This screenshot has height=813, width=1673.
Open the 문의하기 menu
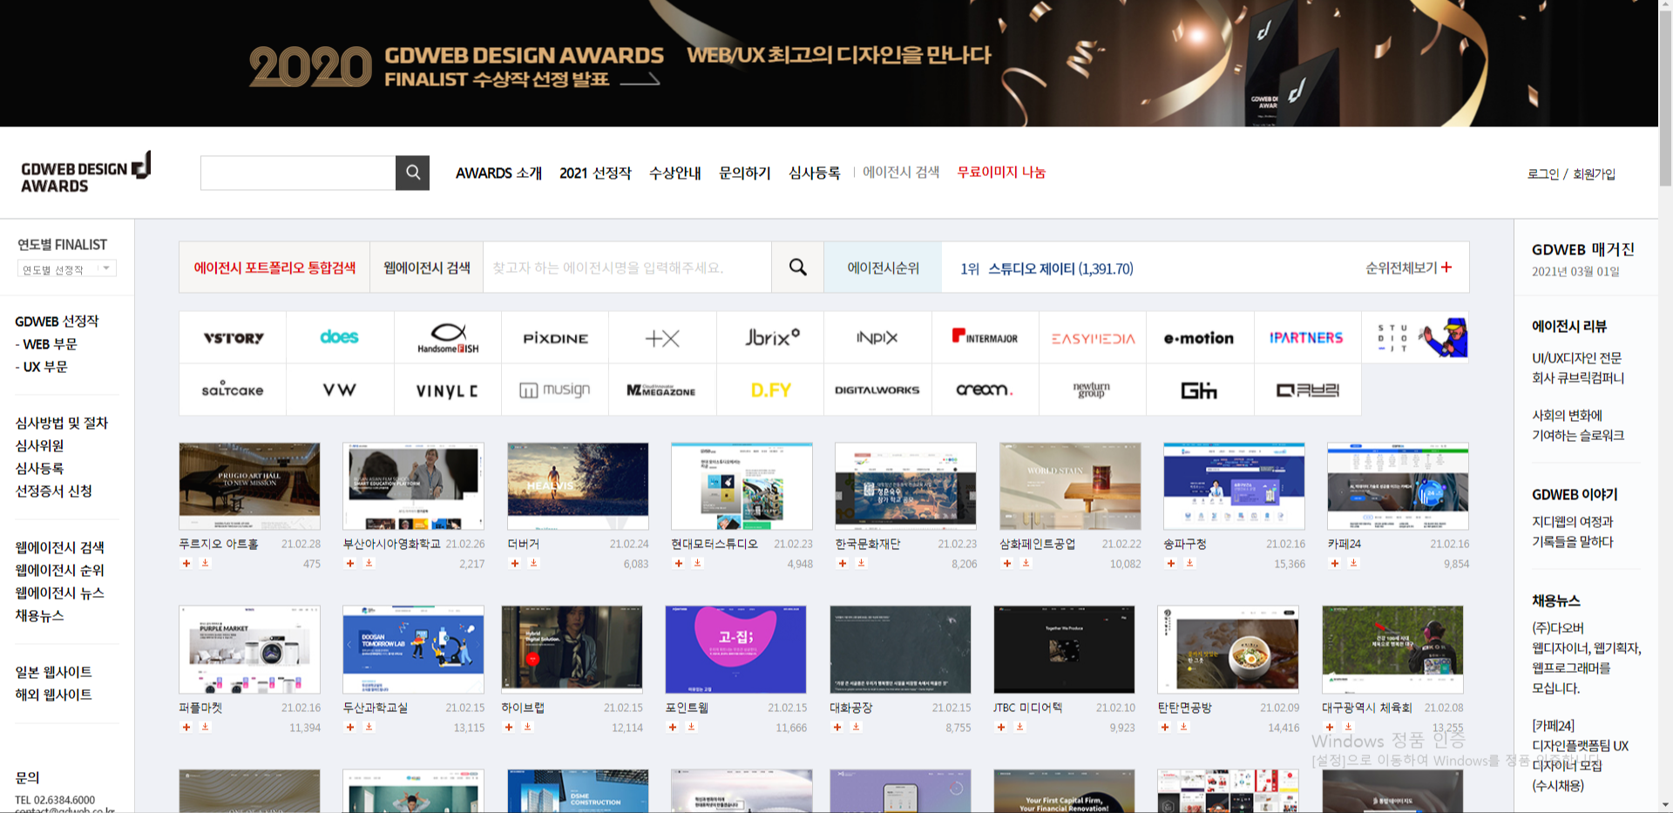745,173
